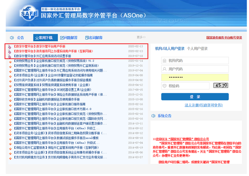249x176 pixels.
Task: Switch to the 公告 tab
Action: coord(20,38)
